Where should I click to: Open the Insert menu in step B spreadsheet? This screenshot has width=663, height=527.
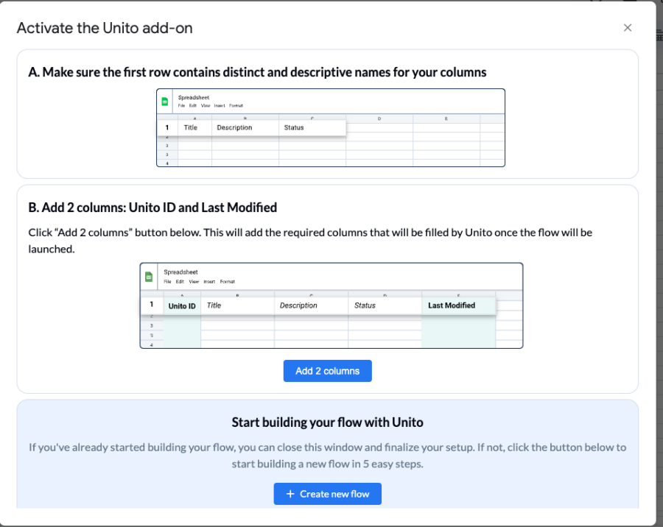(208, 281)
